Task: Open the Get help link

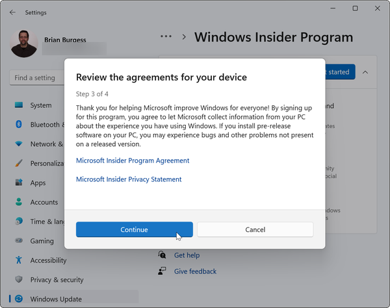Action: point(187,255)
